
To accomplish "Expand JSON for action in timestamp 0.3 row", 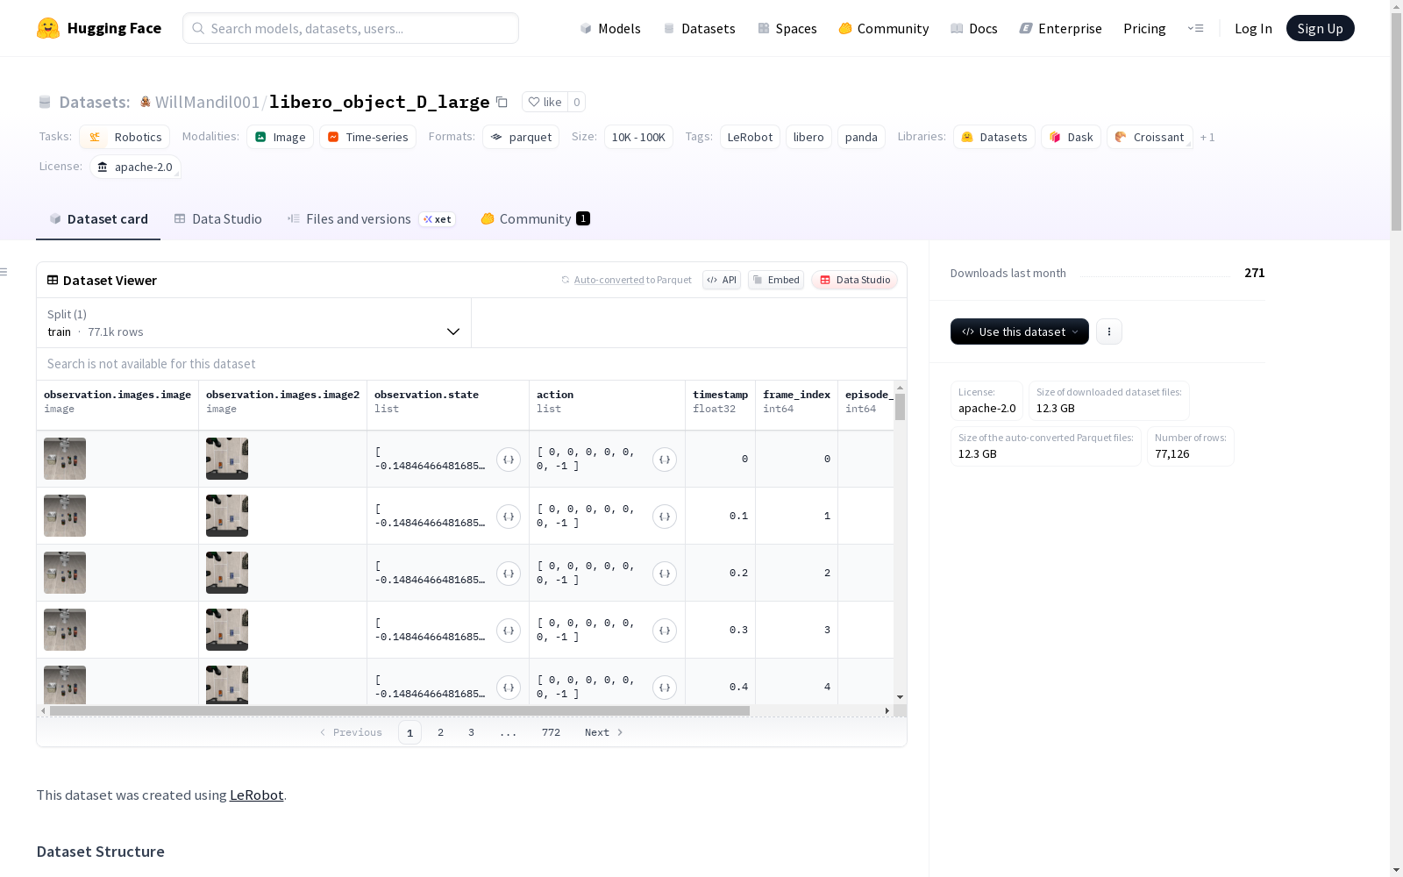I will pyautogui.click(x=665, y=631).
